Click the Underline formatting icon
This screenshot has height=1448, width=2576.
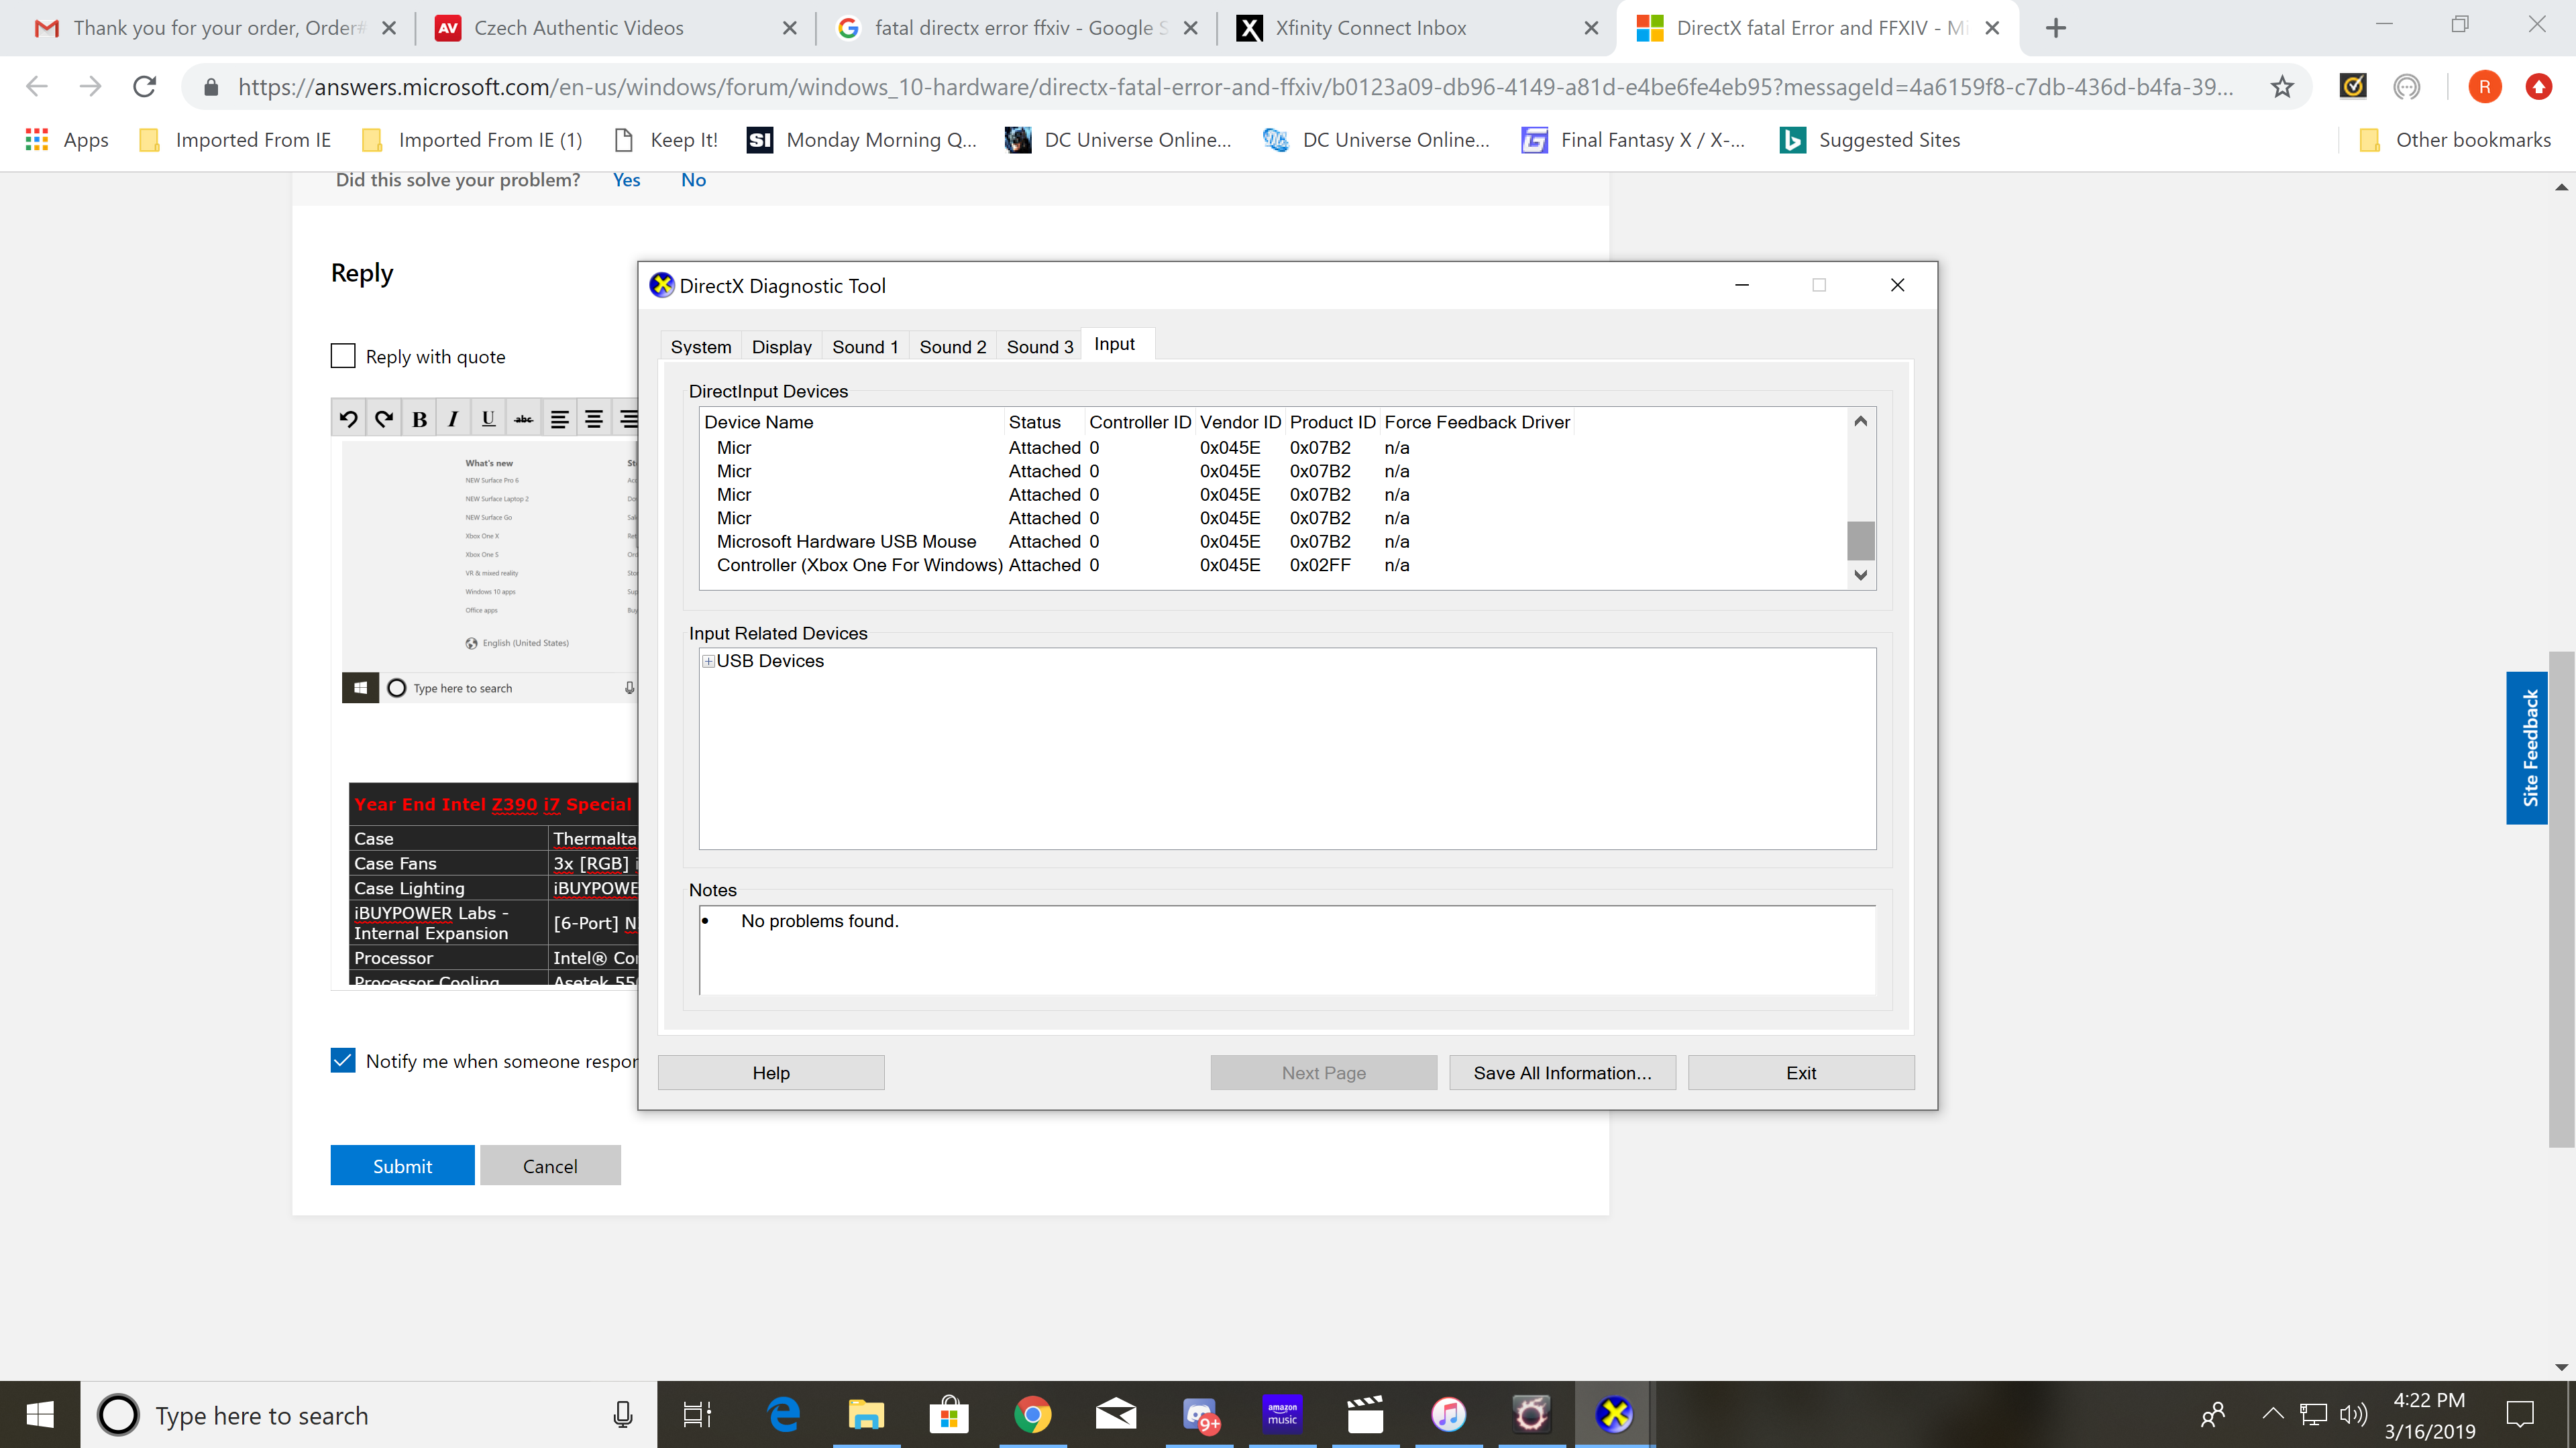coord(488,419)
